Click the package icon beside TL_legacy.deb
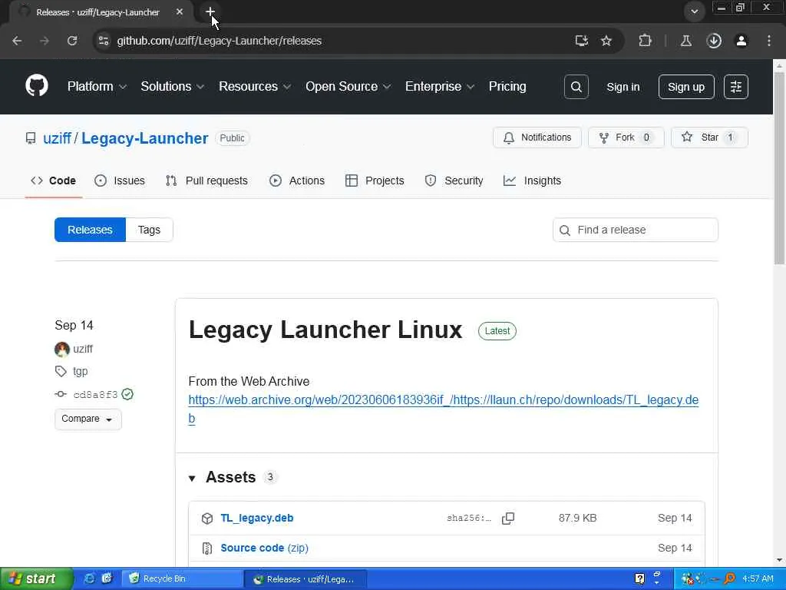786x590 pixels. point(207,519)
